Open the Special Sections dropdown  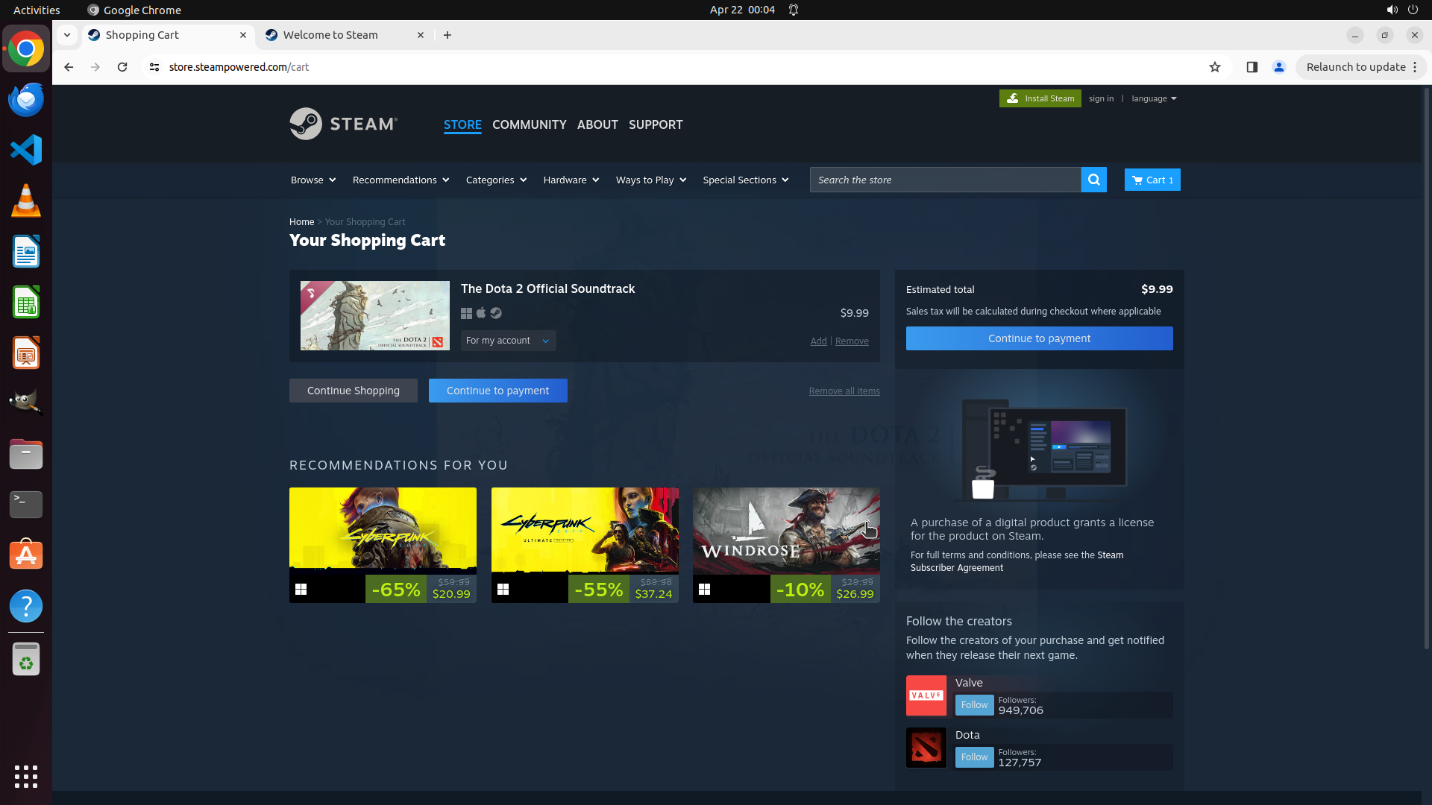click(744, 180)
